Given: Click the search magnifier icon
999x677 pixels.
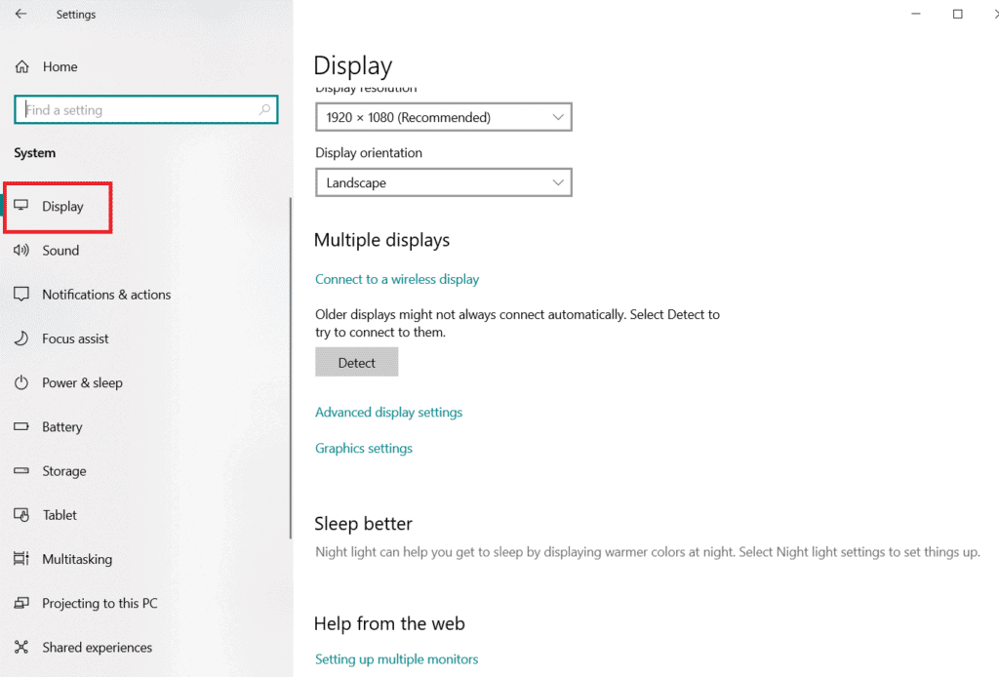Looking at the screenshot, I should pos(264,110).
